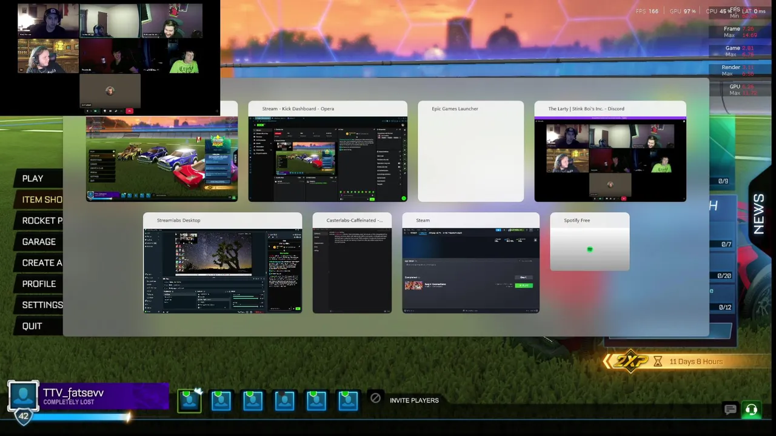This screenshot has width=776, height=436.
Task: Click the green Spotify logo in Spotify thumbnail
Action: coord(589,249)
